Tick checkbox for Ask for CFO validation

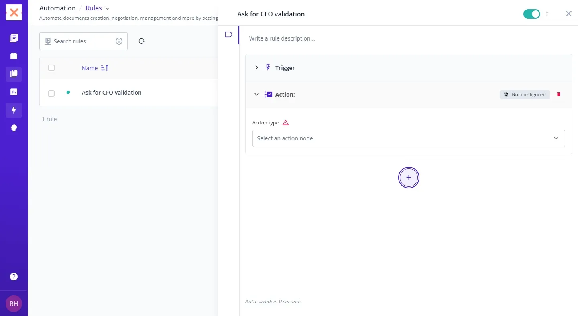click(51, 93)
